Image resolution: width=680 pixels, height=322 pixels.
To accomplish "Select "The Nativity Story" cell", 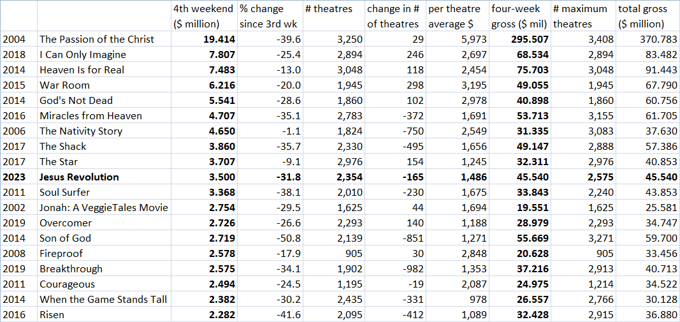I will point(104,131).
